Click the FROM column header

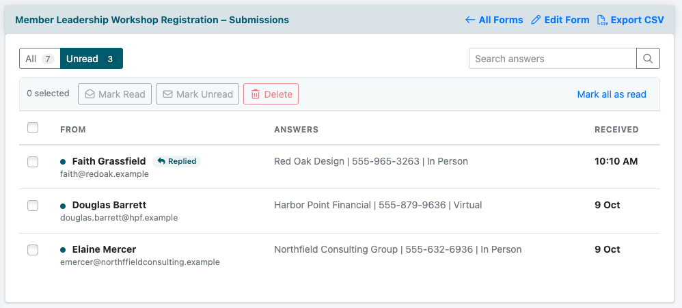pyautogui.click(x=73, y=130)
